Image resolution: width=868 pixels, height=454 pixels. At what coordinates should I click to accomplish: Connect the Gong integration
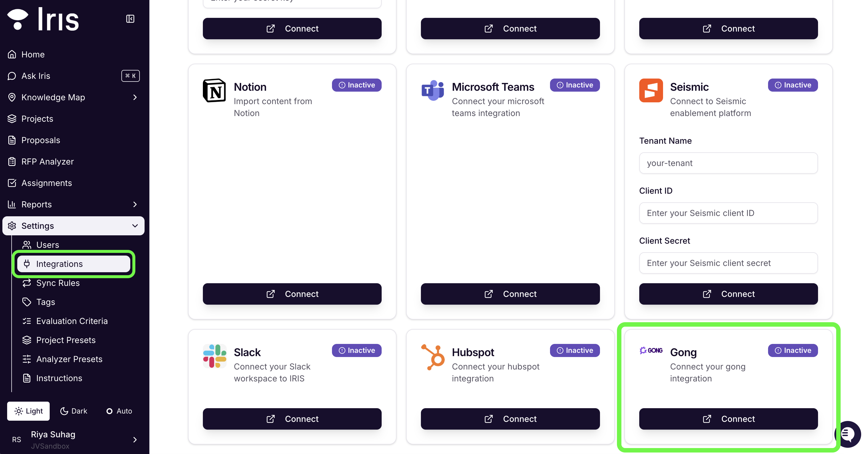(x=728, y=419)
